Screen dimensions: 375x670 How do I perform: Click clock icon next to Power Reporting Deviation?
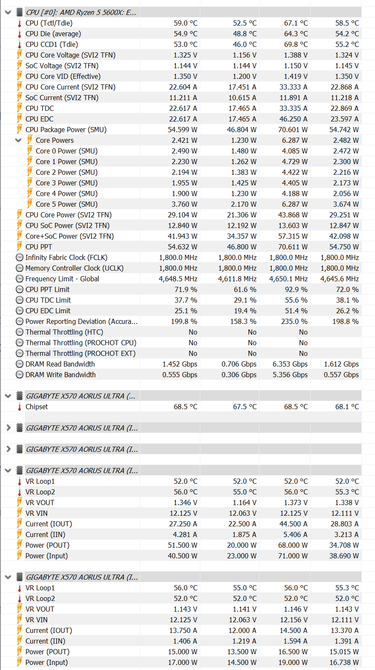[19, 321]
